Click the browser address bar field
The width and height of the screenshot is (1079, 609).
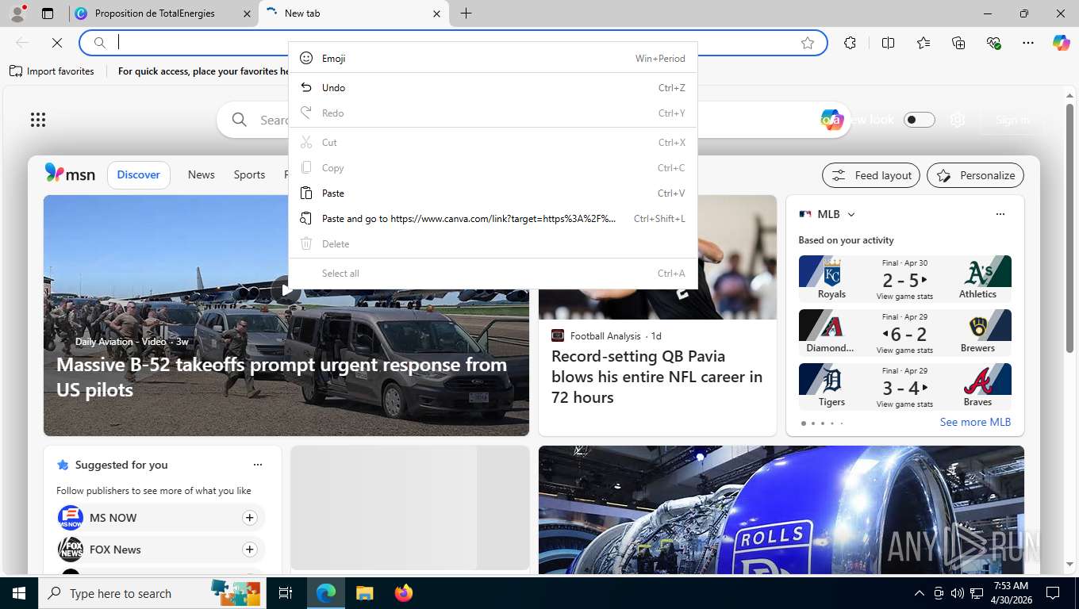(x=453, y=43)
